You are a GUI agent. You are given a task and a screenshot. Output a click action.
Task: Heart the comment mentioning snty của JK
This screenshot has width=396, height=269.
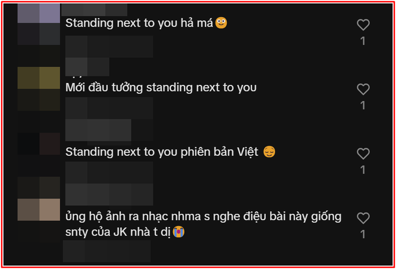click(363, 218)
